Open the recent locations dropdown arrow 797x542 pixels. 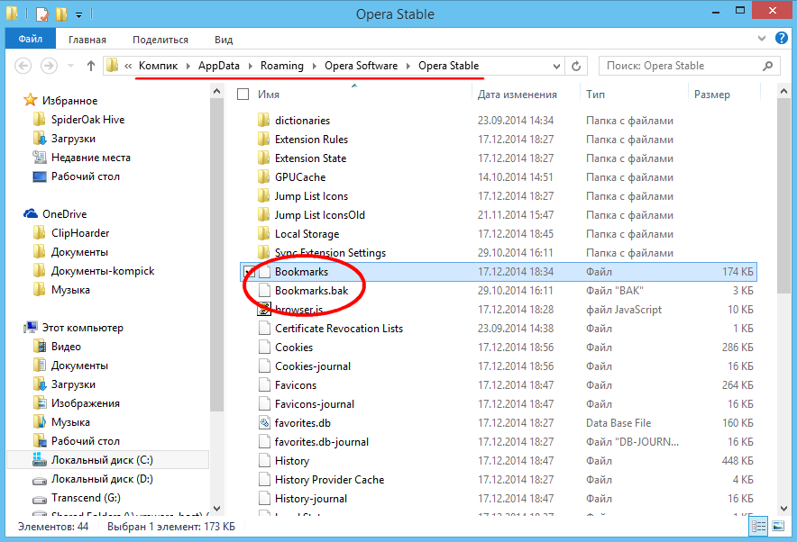tap(70, 66)
